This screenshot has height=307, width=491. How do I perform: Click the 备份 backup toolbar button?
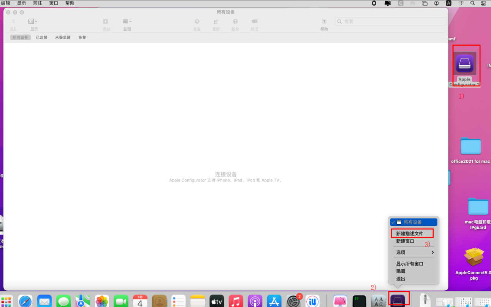[x=235, y=25]
